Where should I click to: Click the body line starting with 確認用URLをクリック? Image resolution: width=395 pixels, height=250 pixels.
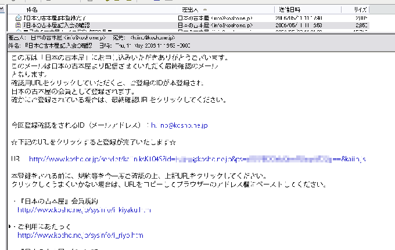pyautogui.click(x=107, y=83)
